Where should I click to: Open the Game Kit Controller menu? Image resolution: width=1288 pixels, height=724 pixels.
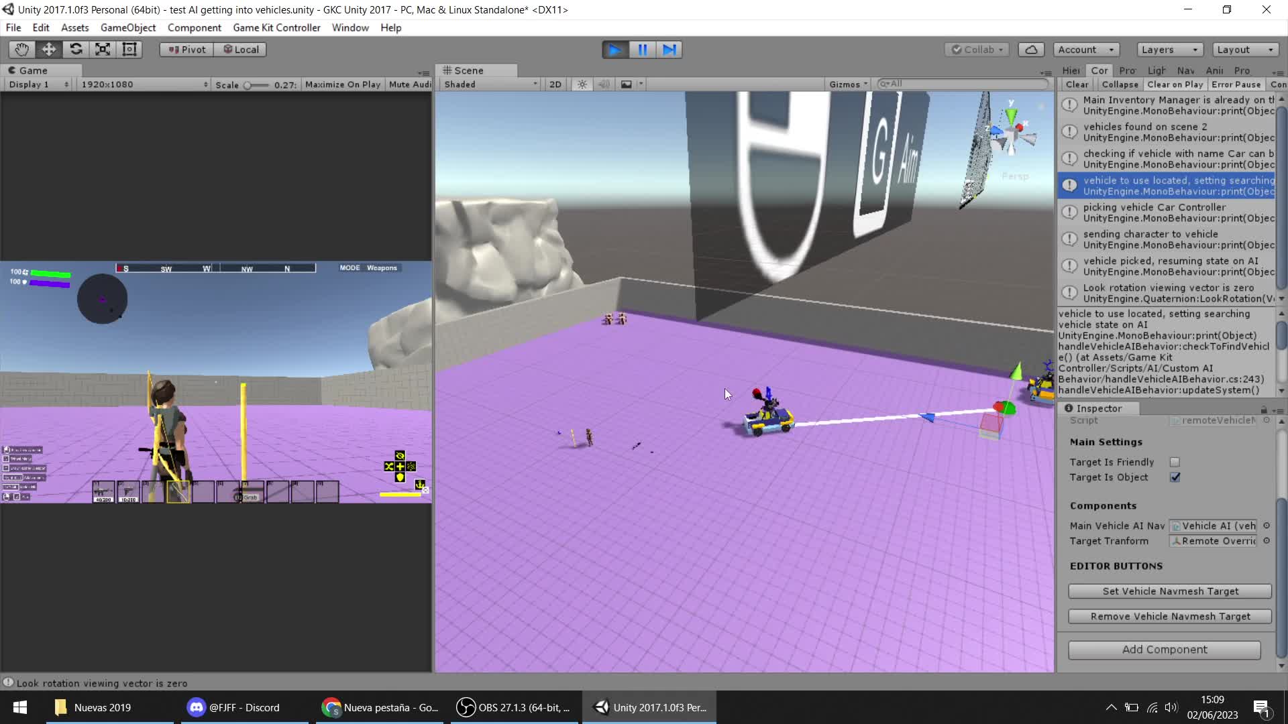276,27
